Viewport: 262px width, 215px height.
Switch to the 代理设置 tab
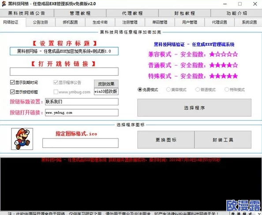219,22
